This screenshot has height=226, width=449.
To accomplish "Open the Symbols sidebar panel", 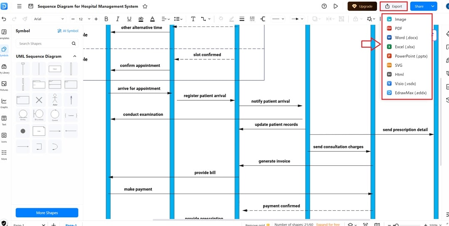I will (4, 51).
